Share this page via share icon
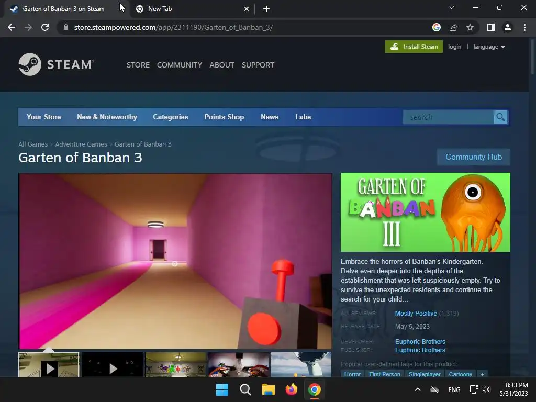 coord(453,27)
